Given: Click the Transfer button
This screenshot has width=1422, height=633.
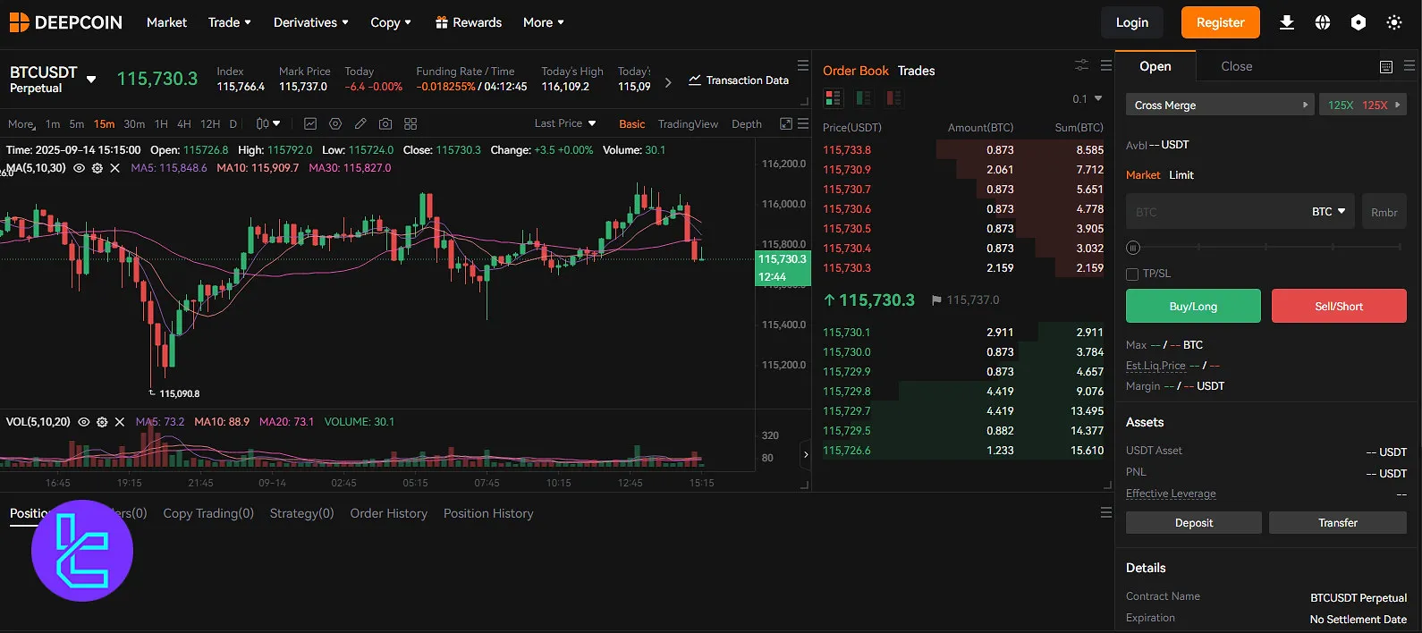Looking at the screenshot, I should 1338,523.
